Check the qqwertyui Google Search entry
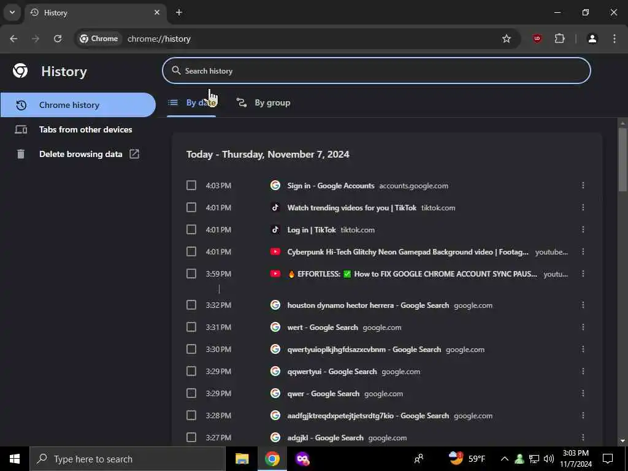 point(191,371)
